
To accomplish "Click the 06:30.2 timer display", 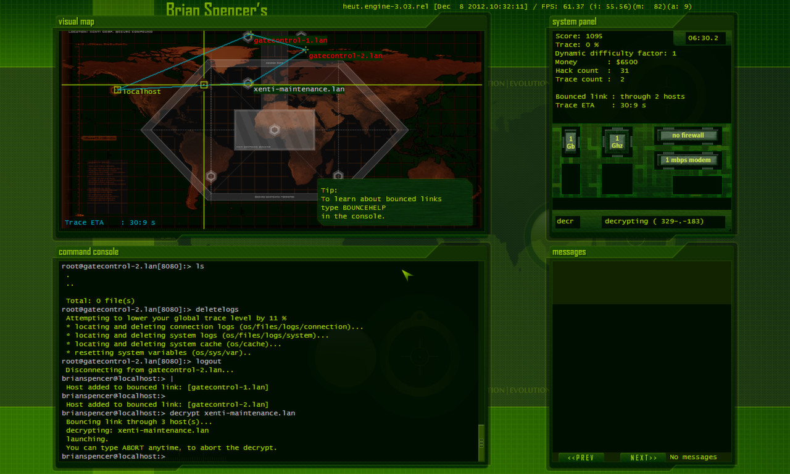I will (x=702, y=38).
